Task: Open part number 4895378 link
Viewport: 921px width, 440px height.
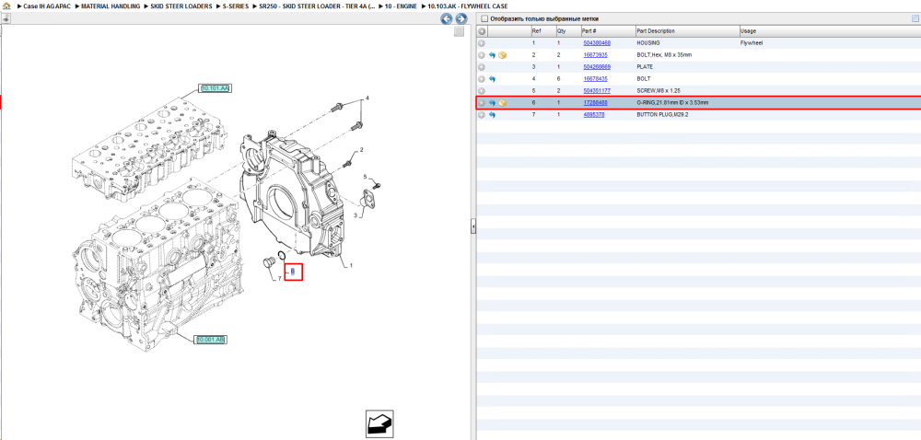Action: tap(594, 115)
